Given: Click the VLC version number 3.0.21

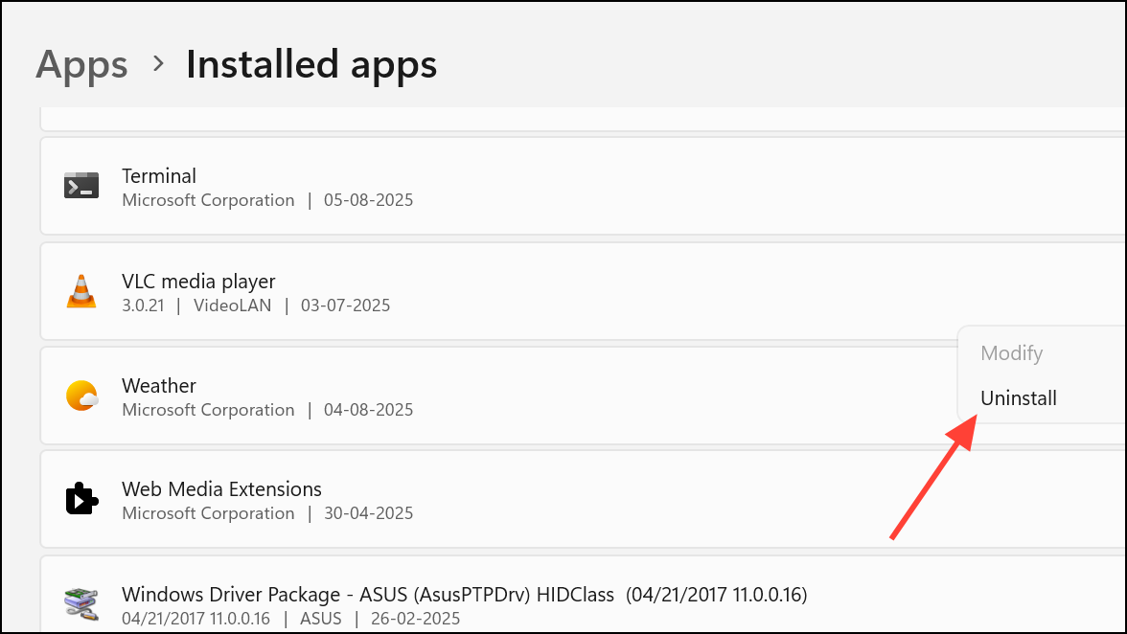Looking at the screenshot, I should [144, 306].
